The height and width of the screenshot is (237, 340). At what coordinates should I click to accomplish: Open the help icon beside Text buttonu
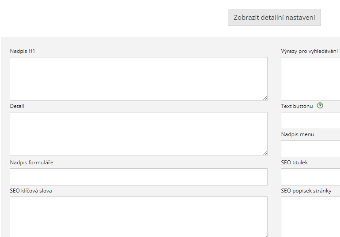[x=320, y=106]
